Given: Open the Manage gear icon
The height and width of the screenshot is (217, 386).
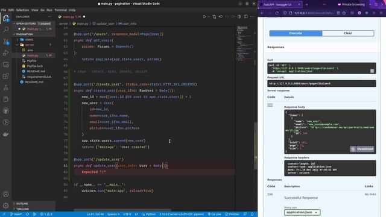Looking at the screenshot, I should pyautogui.click(x=5, y=206).
